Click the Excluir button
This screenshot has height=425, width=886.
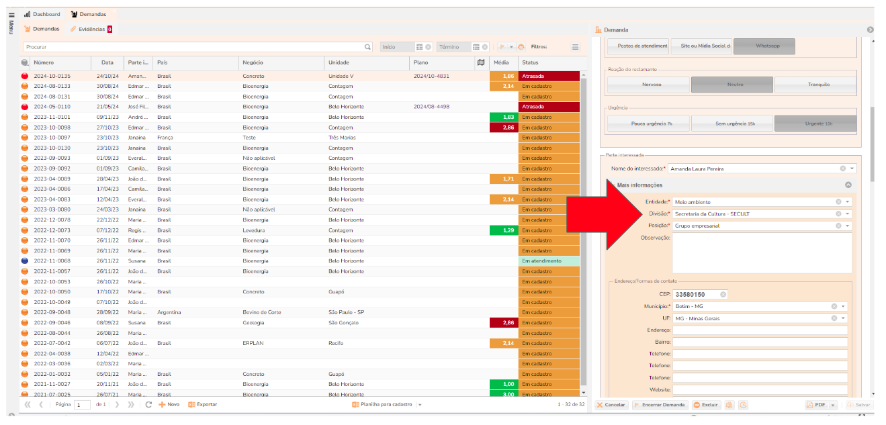click(x=705, y=405)
